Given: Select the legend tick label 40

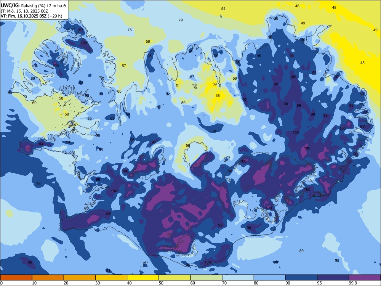Looking at the screenshot, I should click(129, 283).
